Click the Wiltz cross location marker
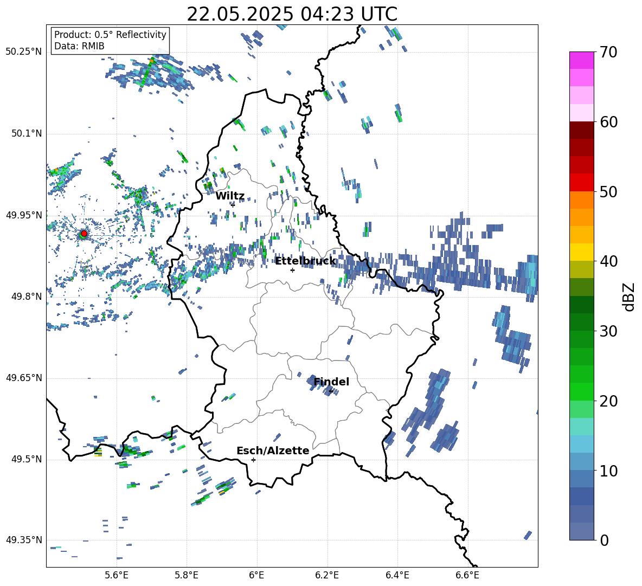Viewport: 642px width, 586px height. [233, 204]
